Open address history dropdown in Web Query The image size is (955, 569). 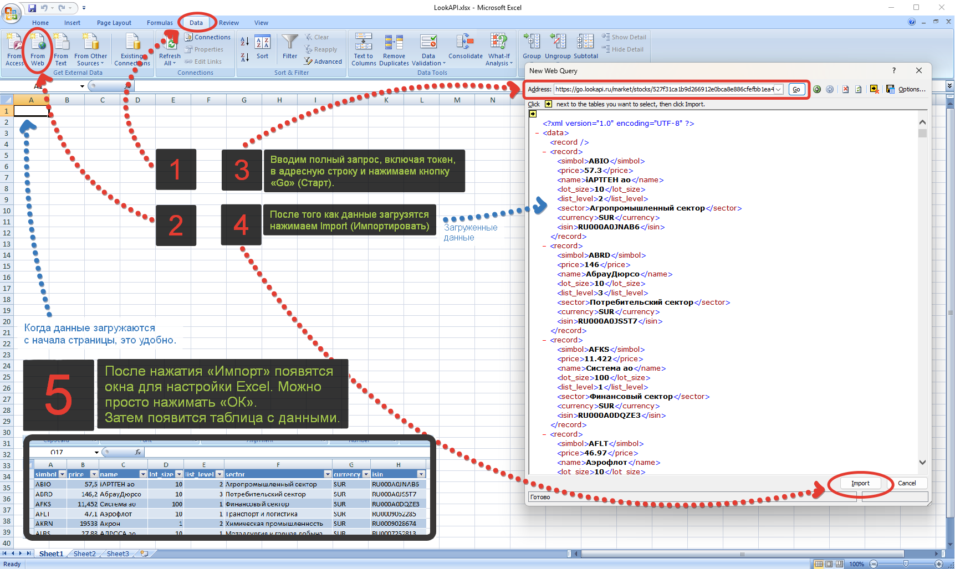[x=778, y=89]
